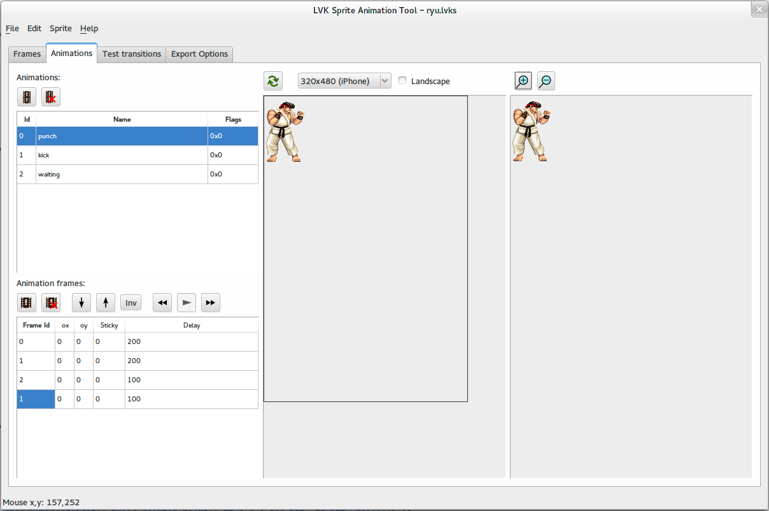769x511 pixels.
Task: Play the animation with the play icon
Action: pos(186,302)
